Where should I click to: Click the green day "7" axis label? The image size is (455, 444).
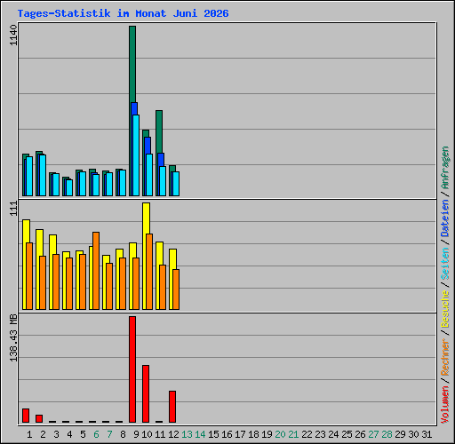coord(109,434)
